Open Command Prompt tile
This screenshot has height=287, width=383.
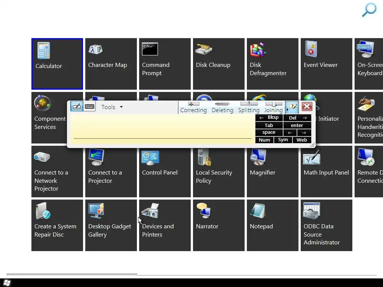tap(165, 64)
